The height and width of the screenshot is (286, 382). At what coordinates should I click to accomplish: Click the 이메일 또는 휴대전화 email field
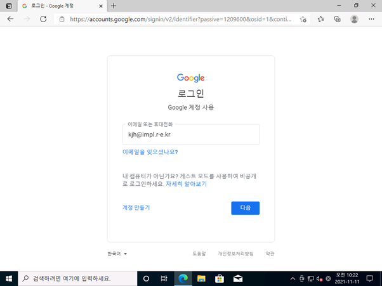[x=191, y=134]
